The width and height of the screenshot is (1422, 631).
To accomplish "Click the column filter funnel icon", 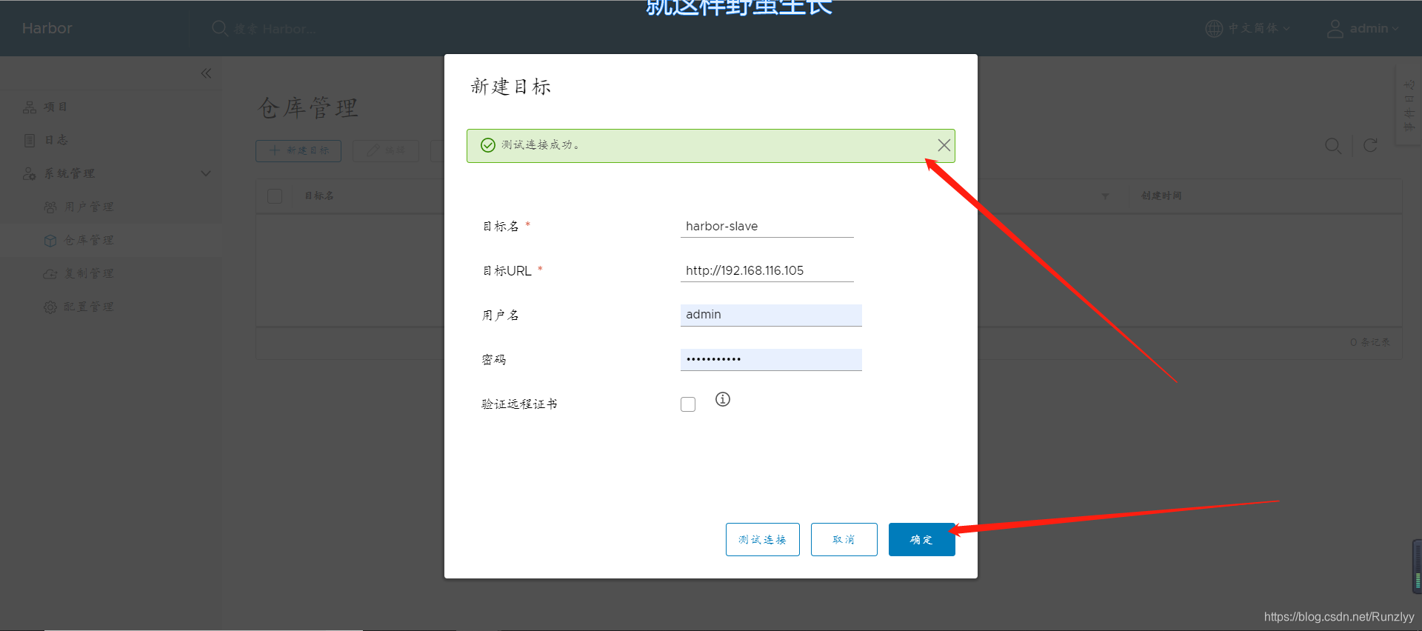I will pyautogui.click(x=1105, y=196).
